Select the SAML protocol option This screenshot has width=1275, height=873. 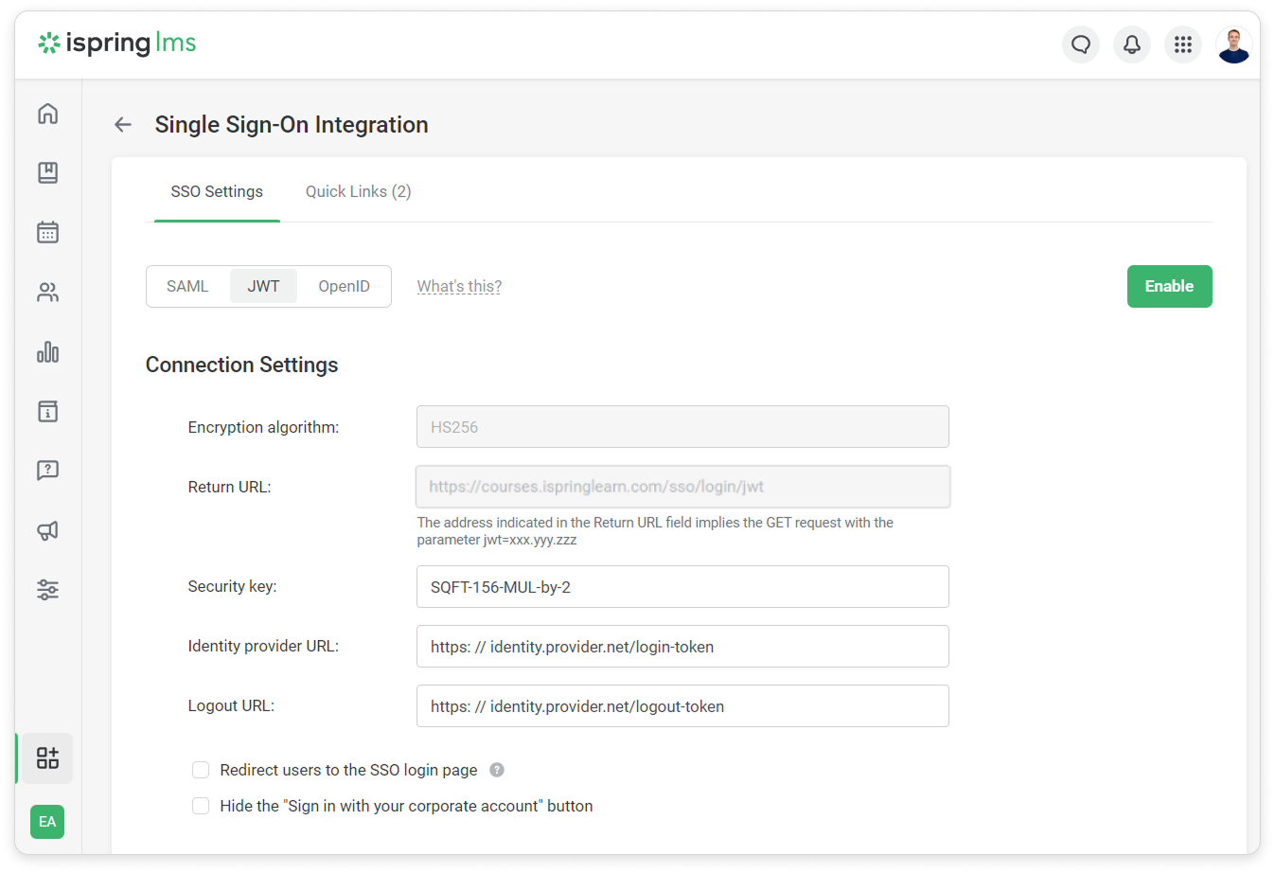point(187,287)
